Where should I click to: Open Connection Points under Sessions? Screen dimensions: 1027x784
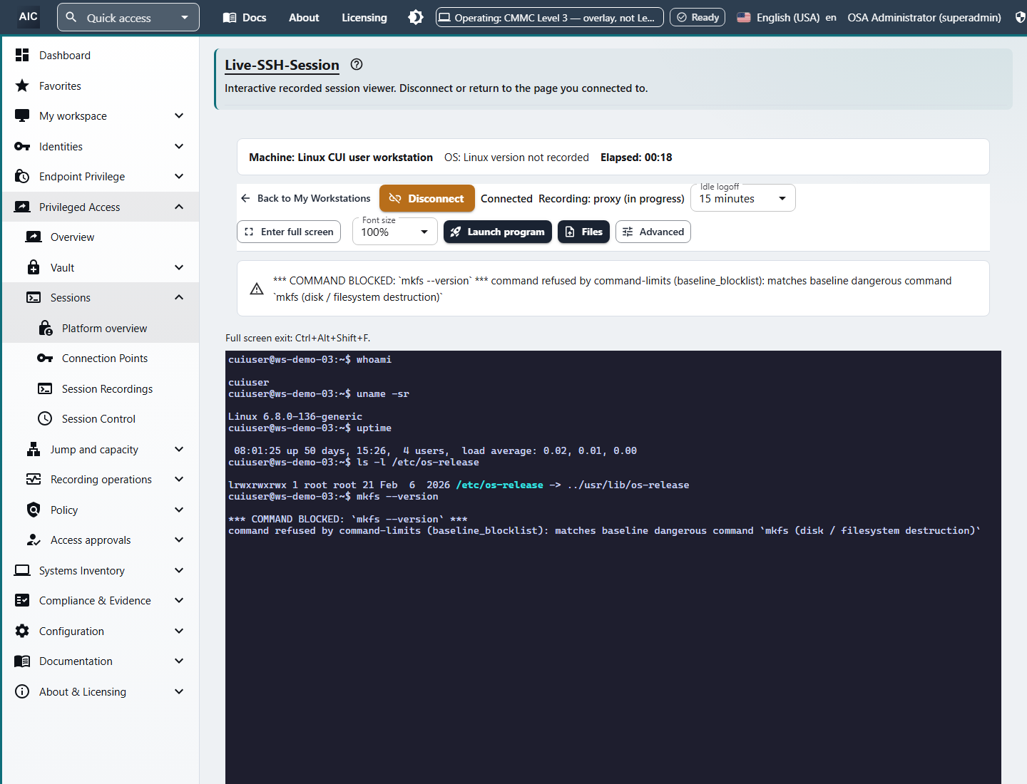(x=100, y=358)
